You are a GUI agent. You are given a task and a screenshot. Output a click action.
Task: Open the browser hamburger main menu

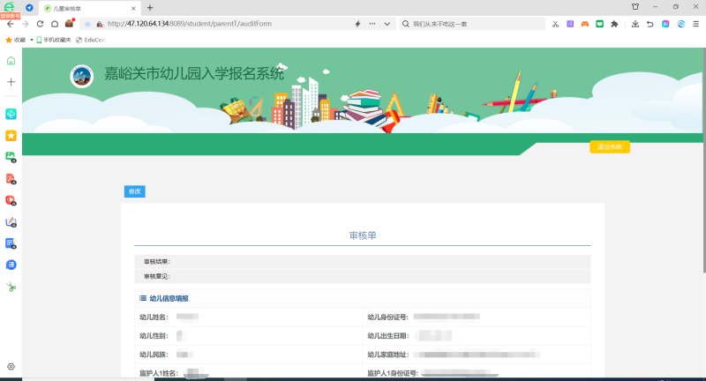tap(696, 24)
